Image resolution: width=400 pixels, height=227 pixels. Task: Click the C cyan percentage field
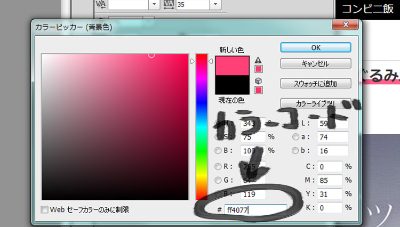(330, 167)
